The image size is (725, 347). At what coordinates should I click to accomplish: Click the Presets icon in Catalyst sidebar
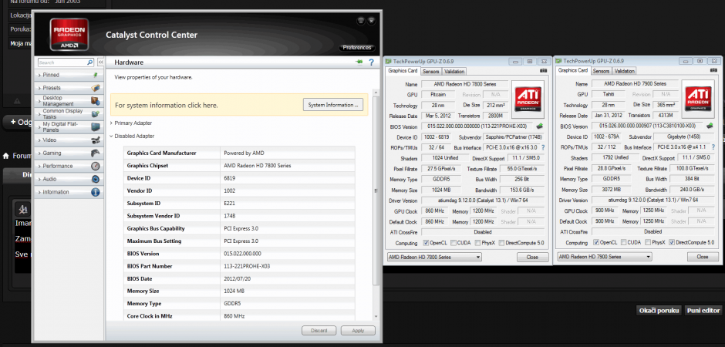click(96, 88)
